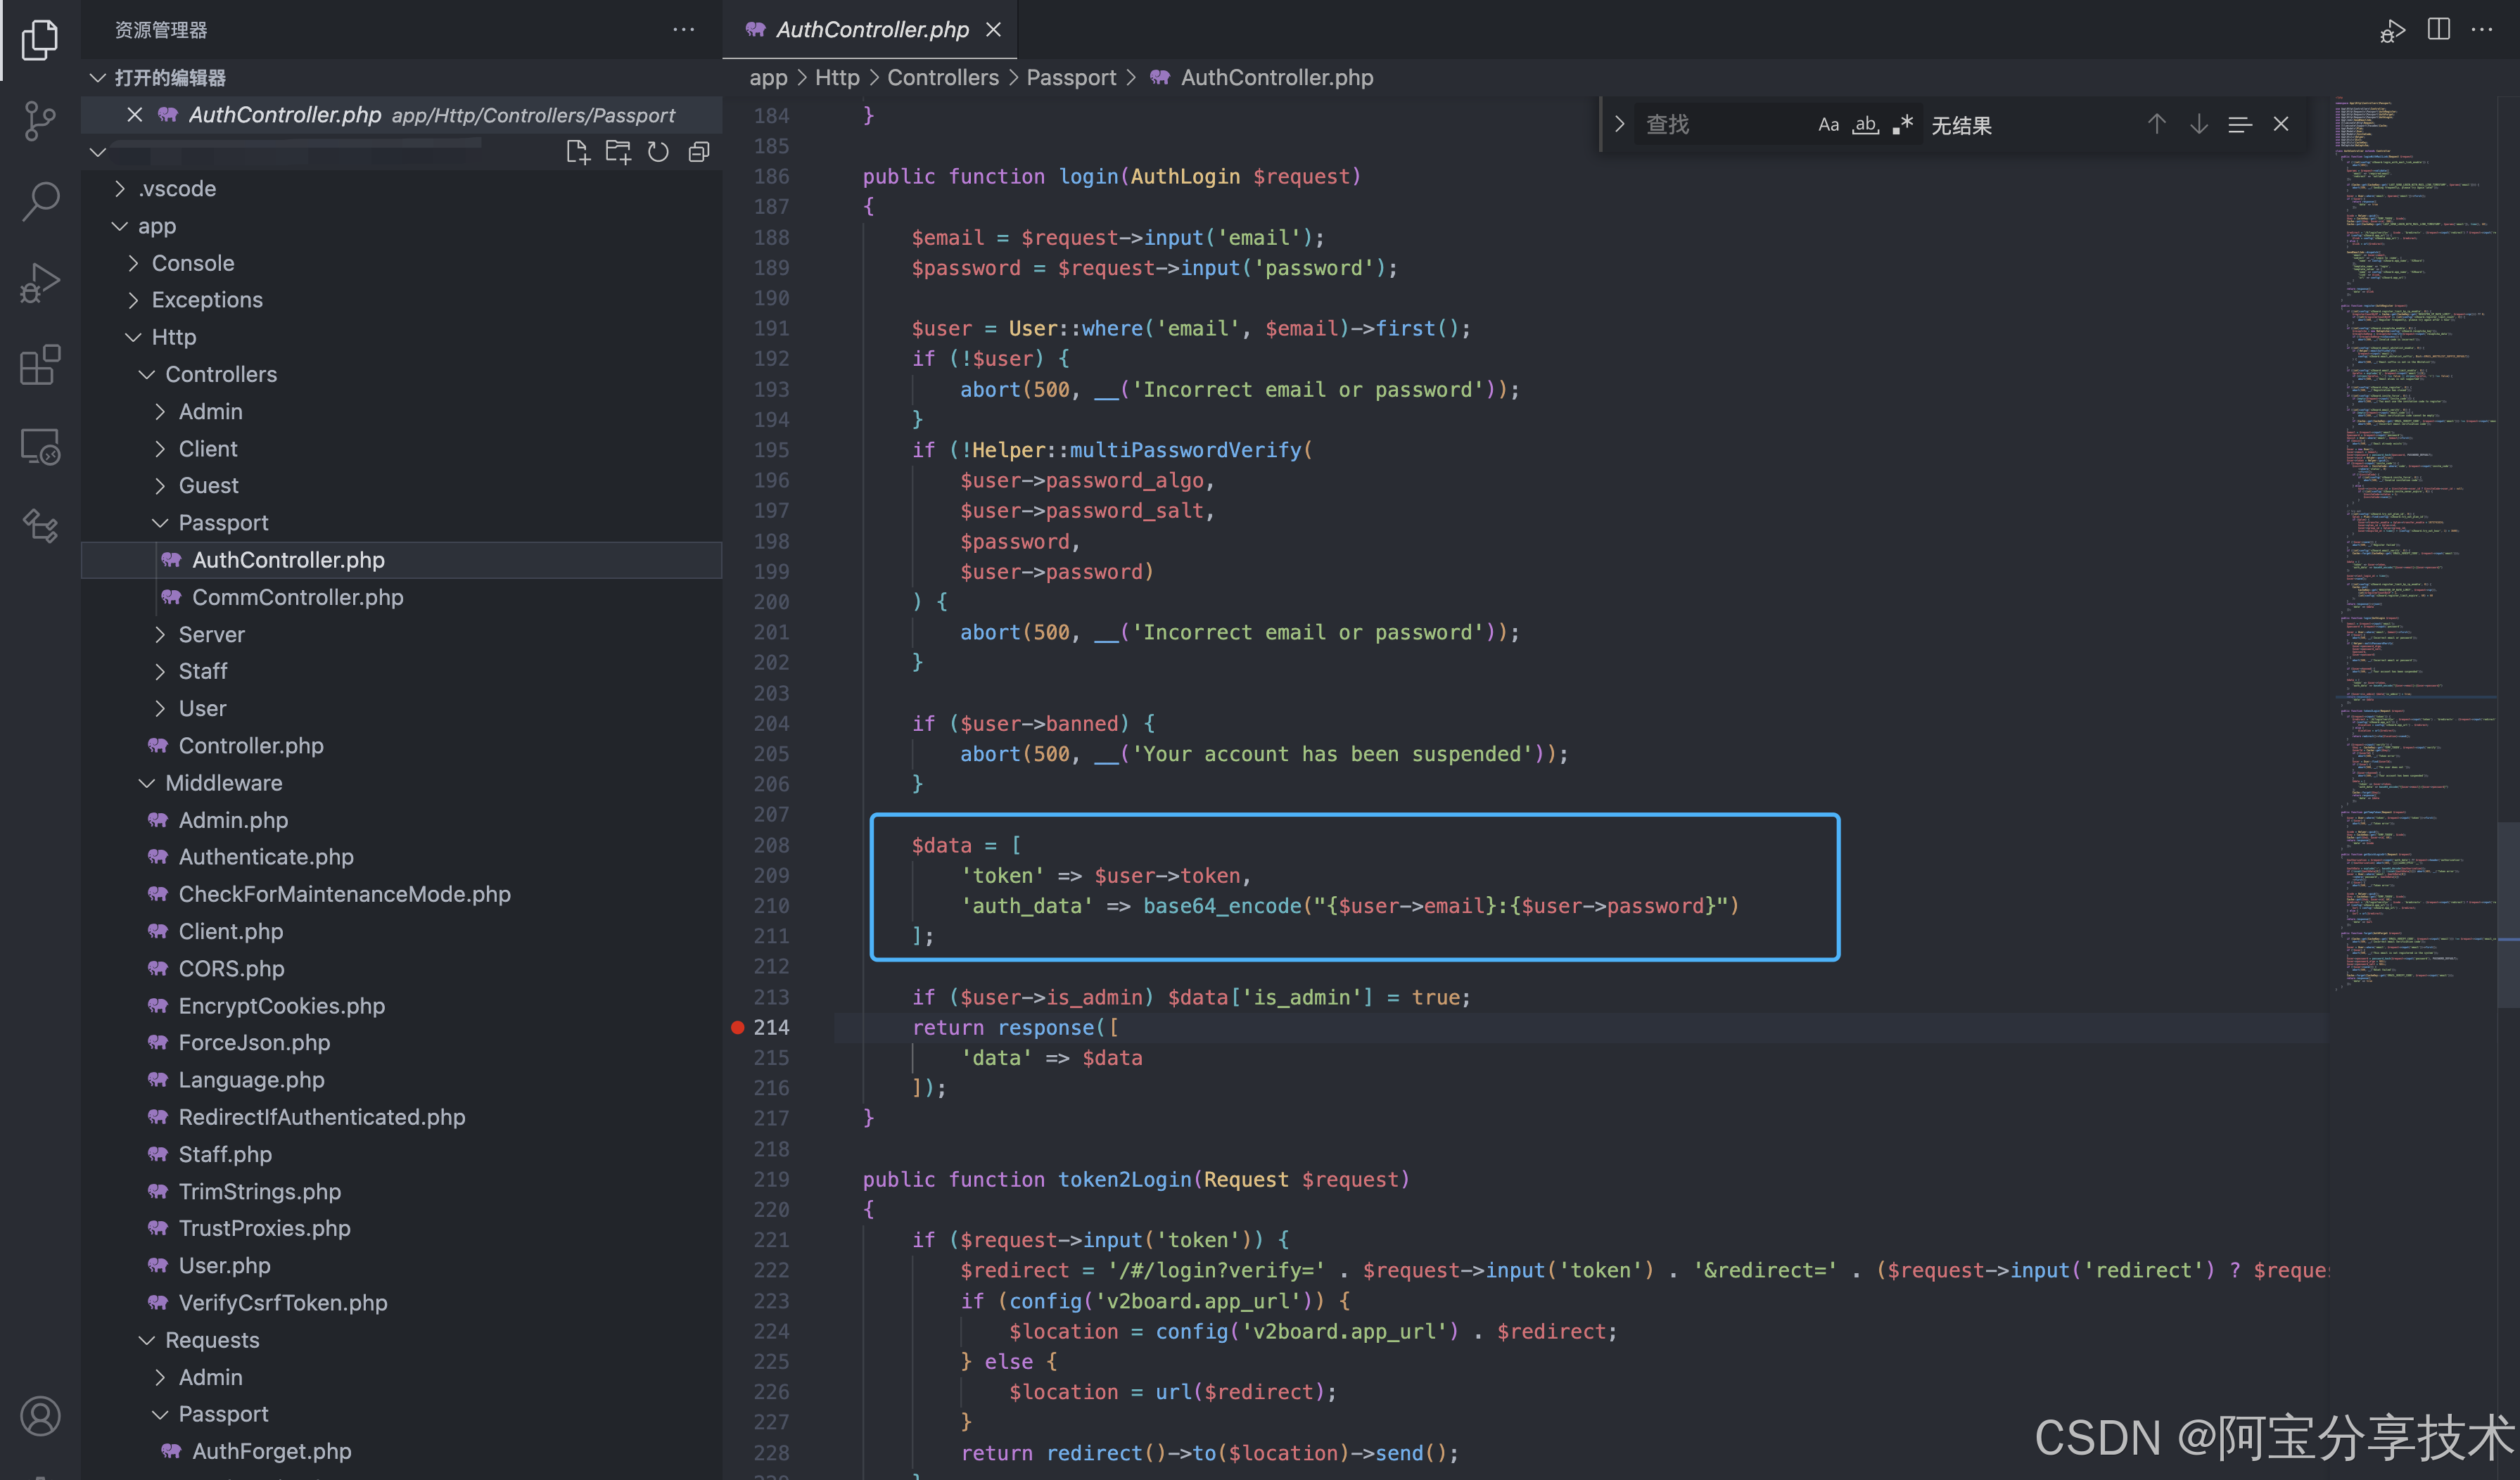2520x1480 pixels.
Task: Split the editor to the right
Action: (2438, 29)
